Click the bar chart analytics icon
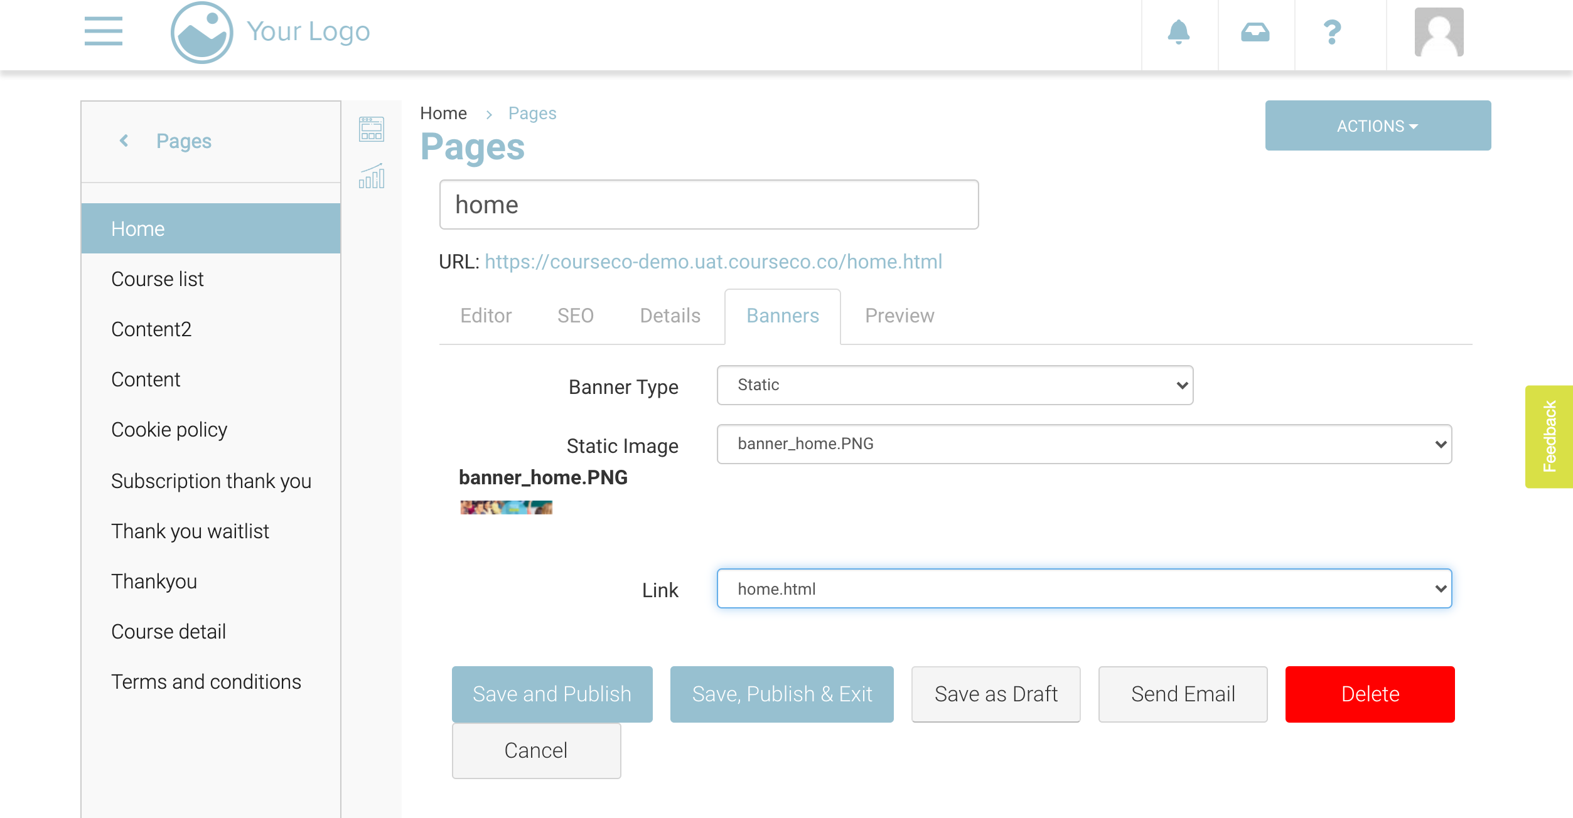Viewport: 1573px width, 818px height. 371,176
